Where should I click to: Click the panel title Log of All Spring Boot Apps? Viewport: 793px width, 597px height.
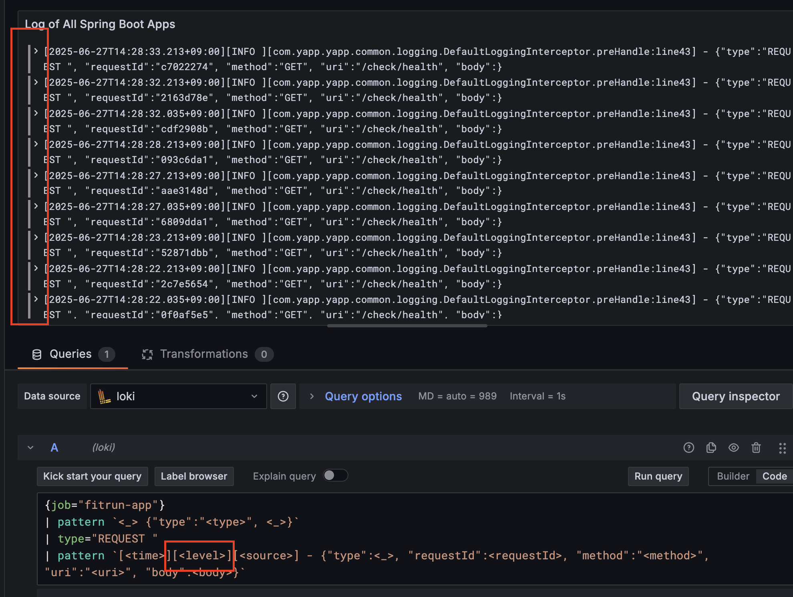(100, 24)
